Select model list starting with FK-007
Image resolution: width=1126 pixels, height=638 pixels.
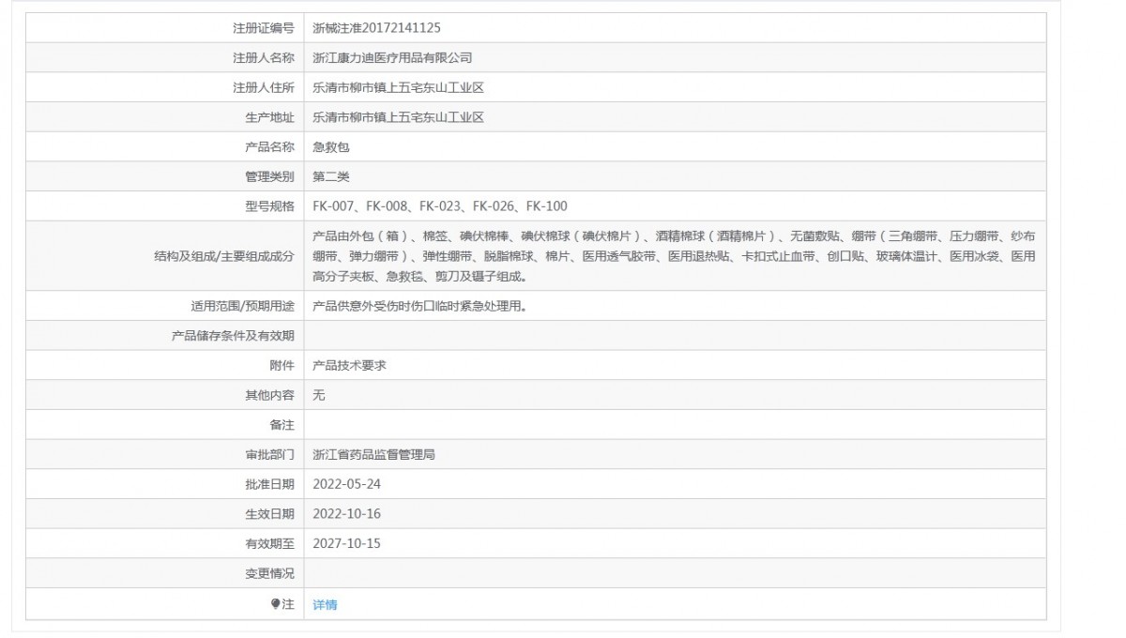(440, 206)
